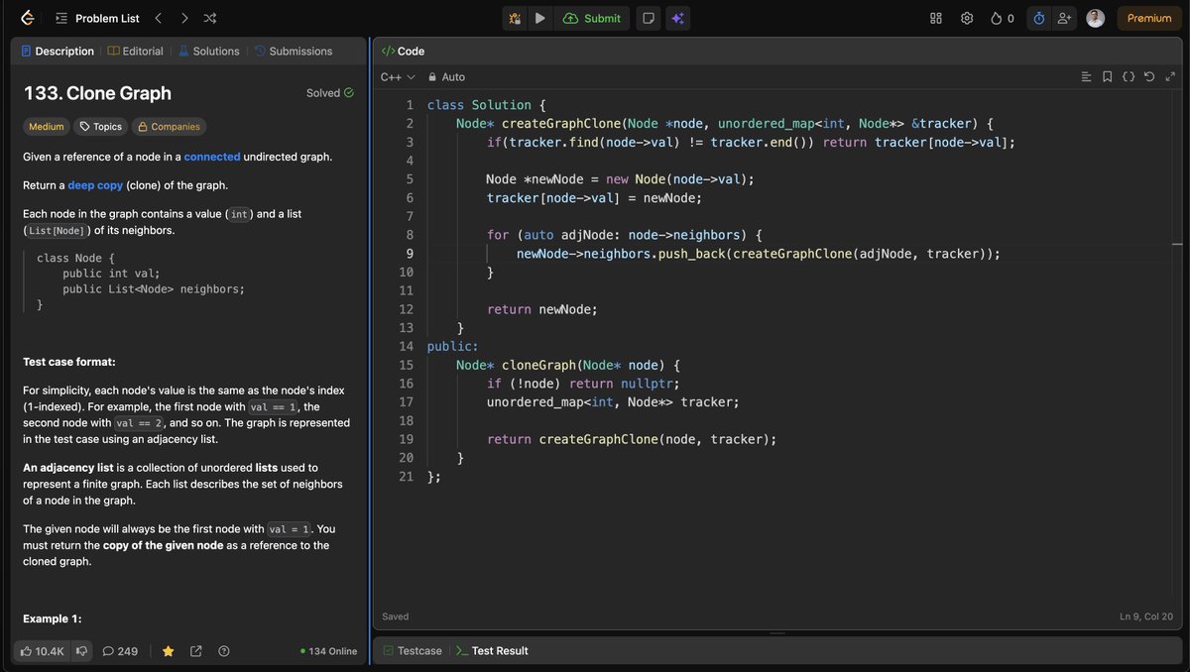Open the layout grid icon
This screenshot has width=1190, height=672.
click(x=935, y=18)
